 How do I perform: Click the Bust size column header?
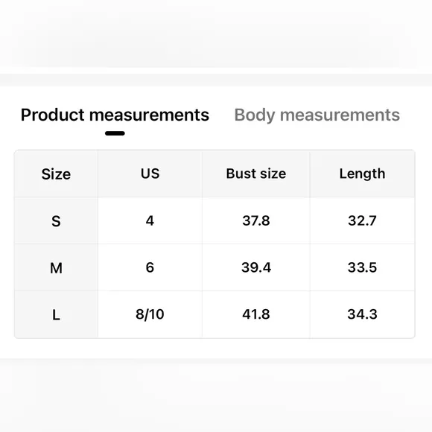[256, 174]
